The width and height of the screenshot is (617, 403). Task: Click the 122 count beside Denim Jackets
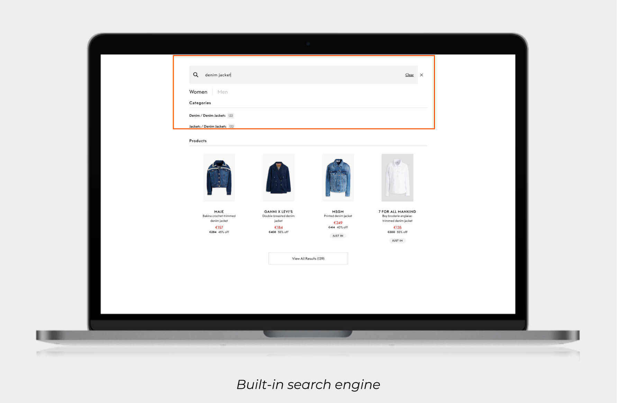point(230,115)
